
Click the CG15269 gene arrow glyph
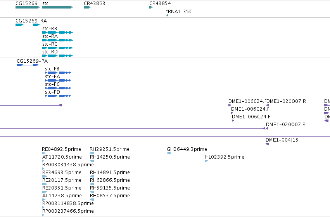click(x=28, y=7)
